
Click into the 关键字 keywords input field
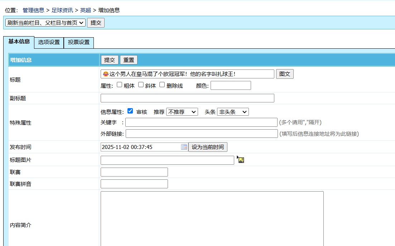(201, 122)
